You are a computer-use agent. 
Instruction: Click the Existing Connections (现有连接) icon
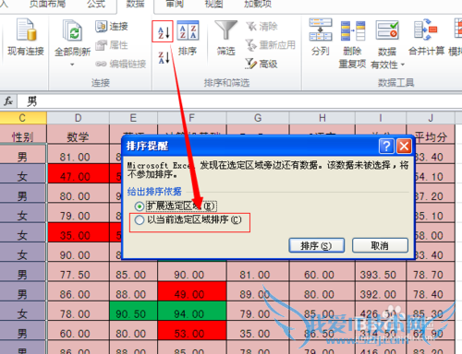coord(26,30)
